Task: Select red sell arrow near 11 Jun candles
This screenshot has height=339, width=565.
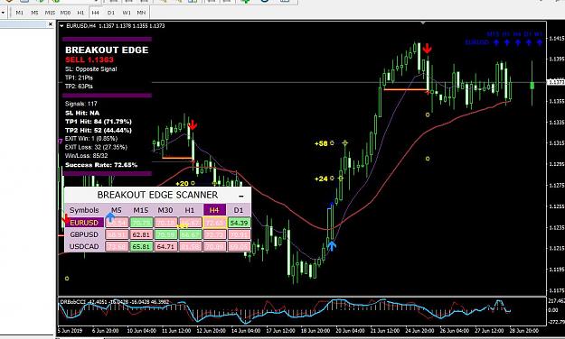Action: point(193,124)
